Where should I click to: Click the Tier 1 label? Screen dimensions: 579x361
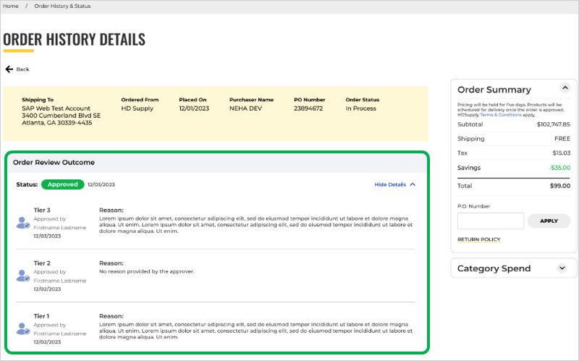(x=41, y=316)
